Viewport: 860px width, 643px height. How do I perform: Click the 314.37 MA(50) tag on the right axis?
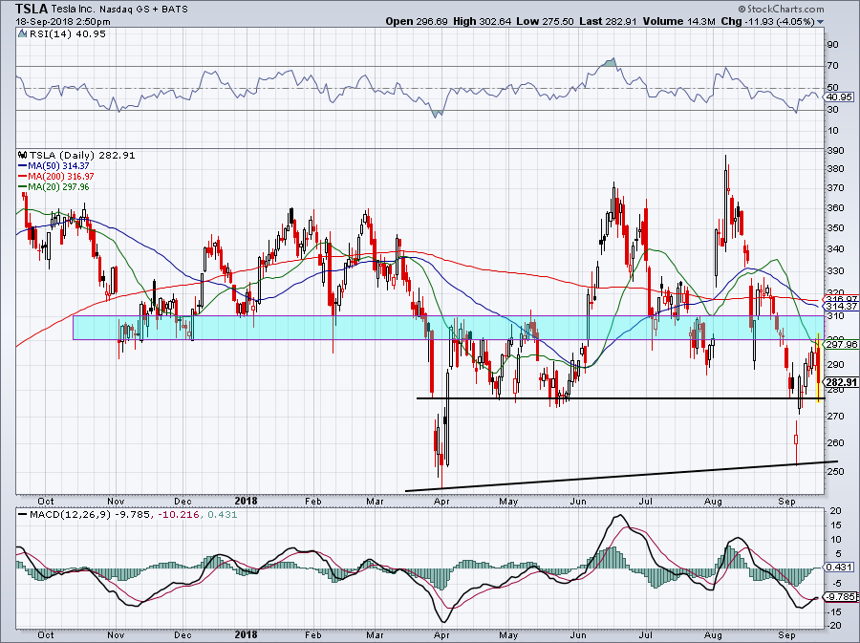(x=841, y=306)
